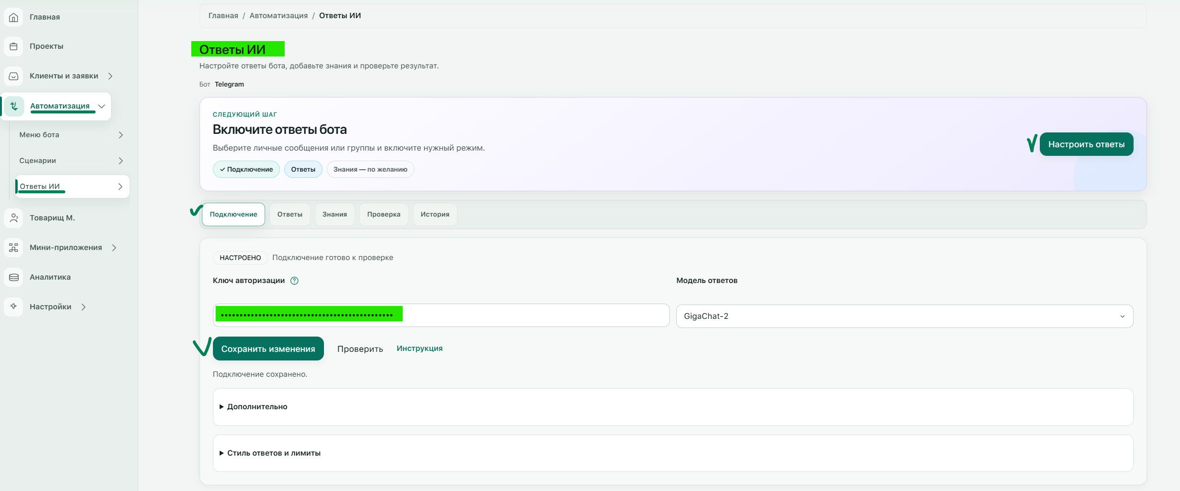Switch to the Знания tab
This screenshot has width=1180, height=491.
[334, 214]
